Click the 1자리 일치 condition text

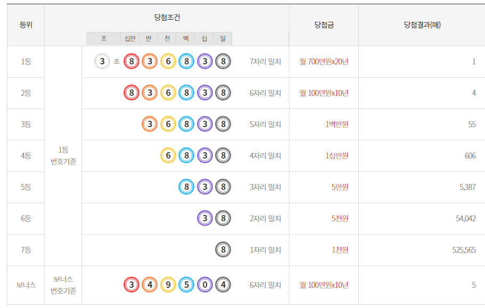tap(265, 249)
